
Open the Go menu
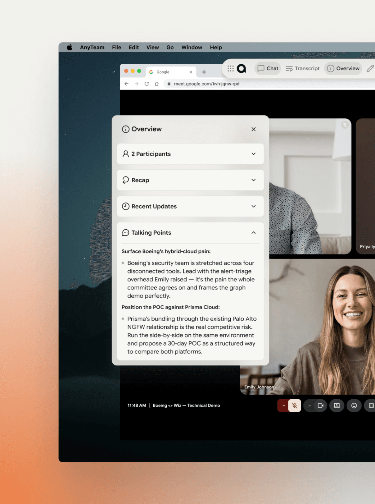point(170,47)
